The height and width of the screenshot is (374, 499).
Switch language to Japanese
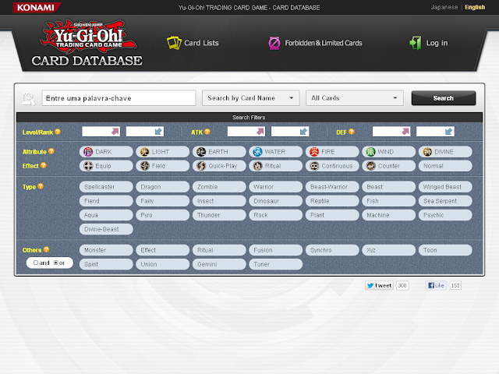click(444, 7)
